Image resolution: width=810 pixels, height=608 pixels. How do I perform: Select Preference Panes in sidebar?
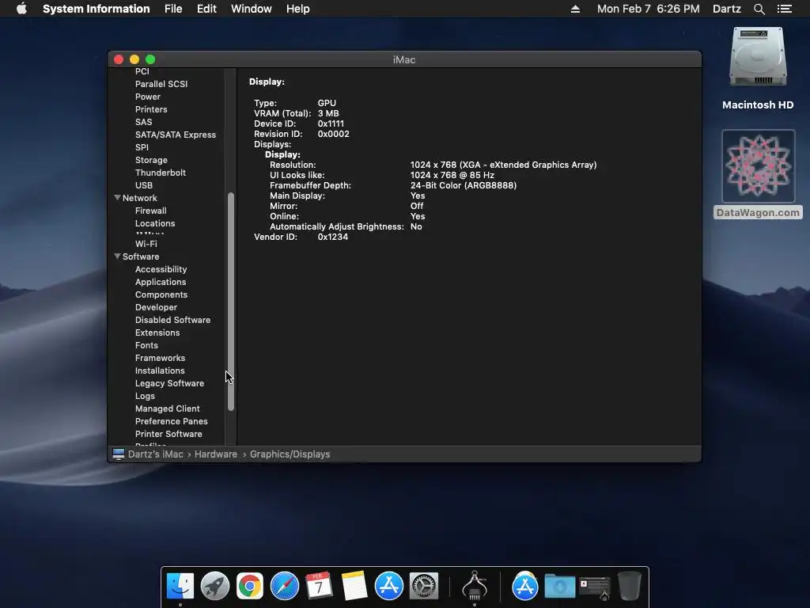(172, 421)
